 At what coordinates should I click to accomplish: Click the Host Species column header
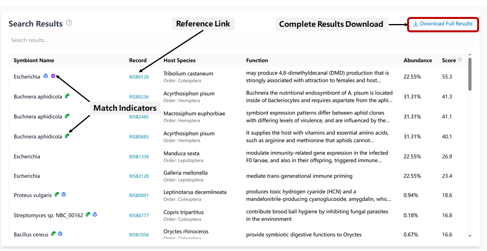coord(180,60)
